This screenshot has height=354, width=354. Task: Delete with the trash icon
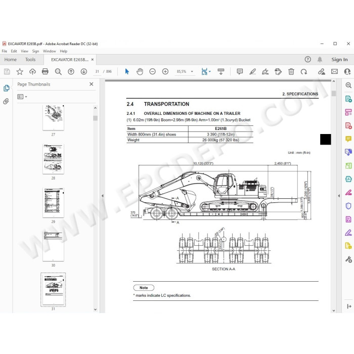click(x=291, y=72)
